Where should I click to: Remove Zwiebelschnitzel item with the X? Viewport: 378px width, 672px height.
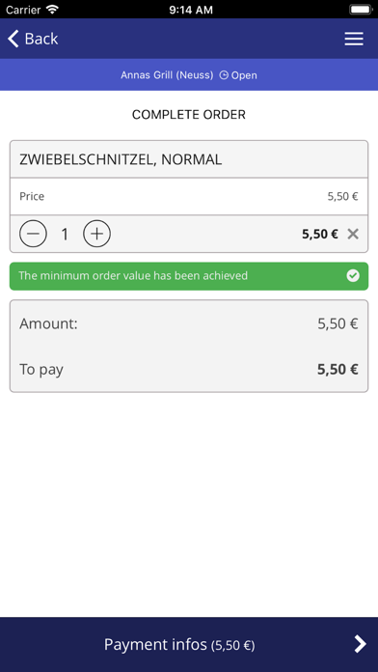(353, 234)
